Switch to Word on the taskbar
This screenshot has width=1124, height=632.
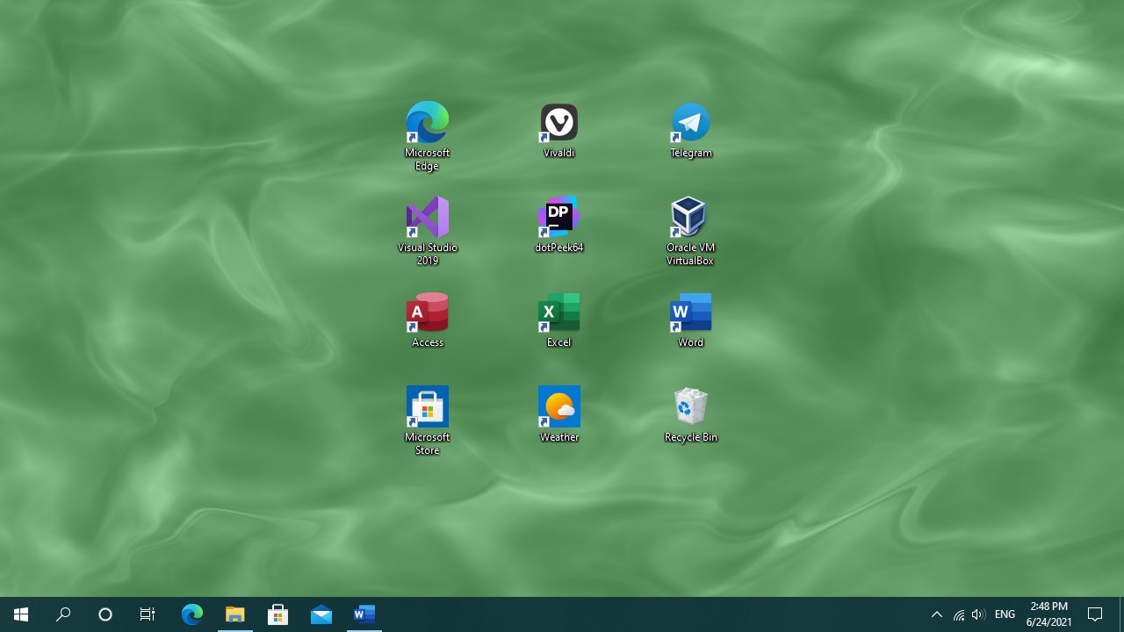[364, 614]
